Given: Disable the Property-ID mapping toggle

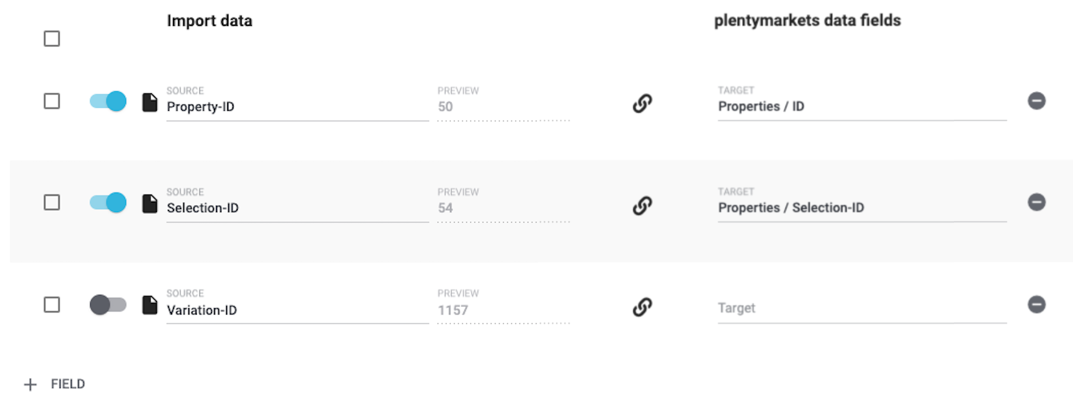Looking at the screenshot, I should pos(108,101).
